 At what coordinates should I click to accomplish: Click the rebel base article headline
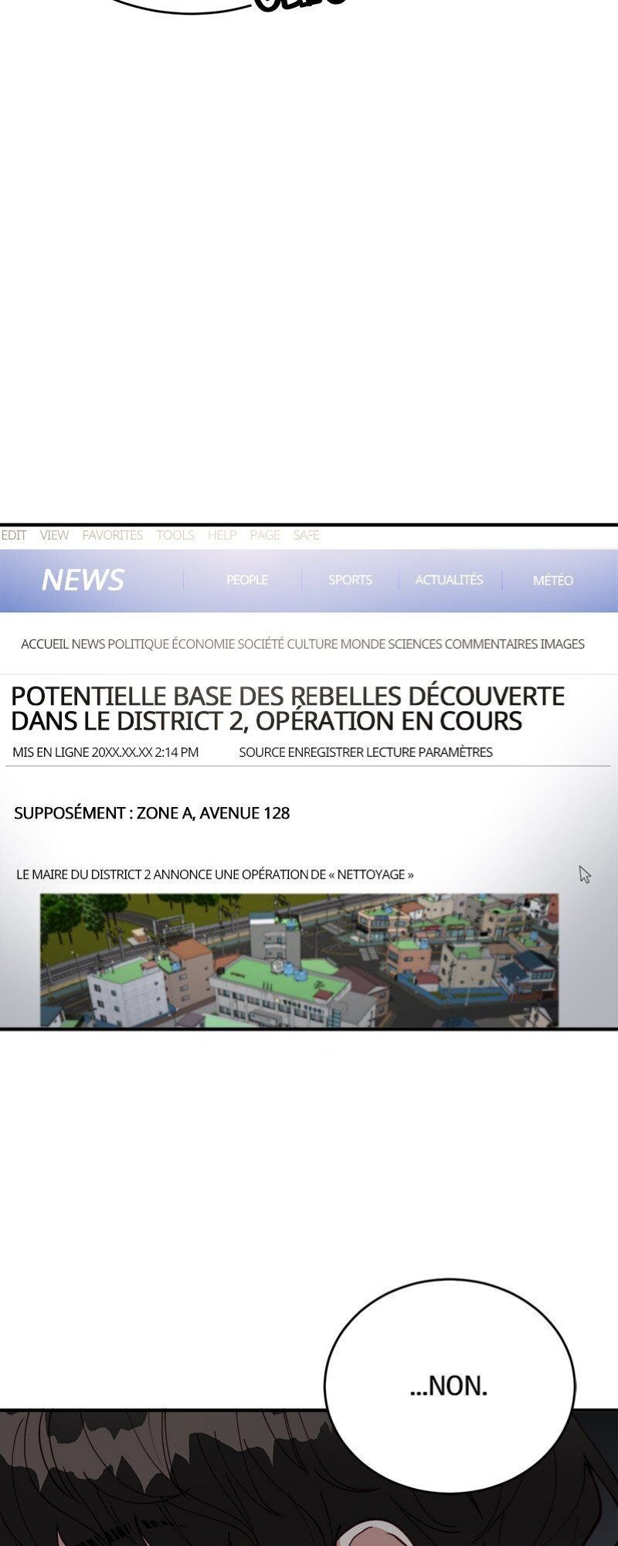[287, 708]
